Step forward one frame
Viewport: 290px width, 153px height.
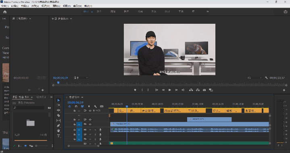[x=176, y=90]
